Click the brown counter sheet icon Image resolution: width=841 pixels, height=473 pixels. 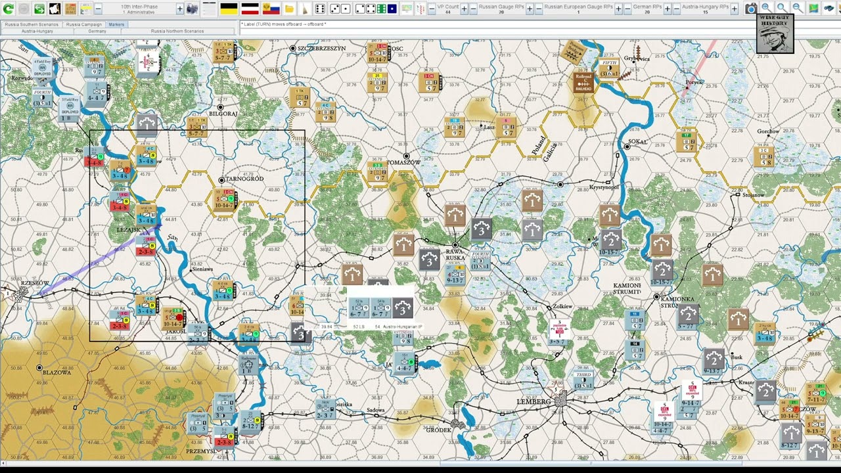(71, 9)
